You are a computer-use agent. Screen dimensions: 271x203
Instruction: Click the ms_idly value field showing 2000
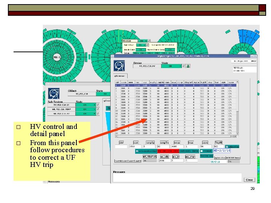tap(165, 161)
